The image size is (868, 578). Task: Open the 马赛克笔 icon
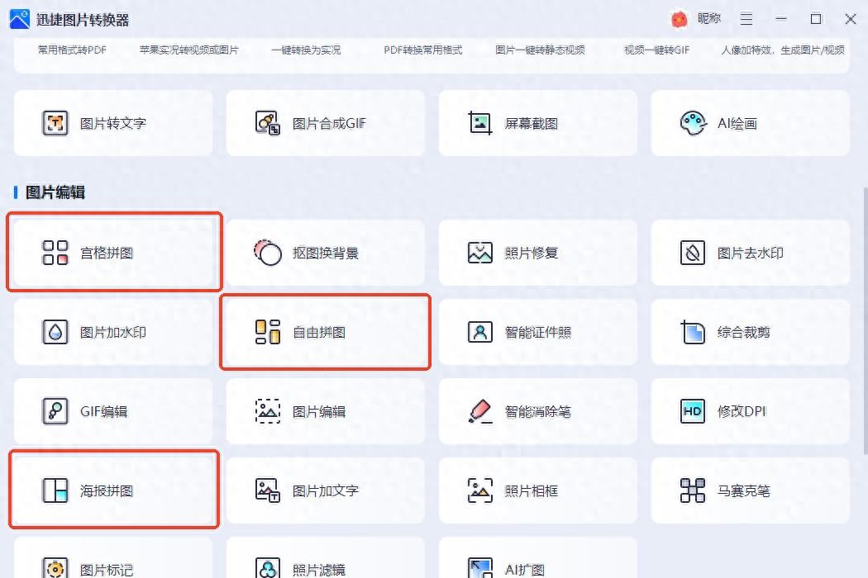pos(692,490)
